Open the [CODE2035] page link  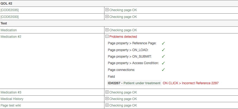tap(10, 10)
